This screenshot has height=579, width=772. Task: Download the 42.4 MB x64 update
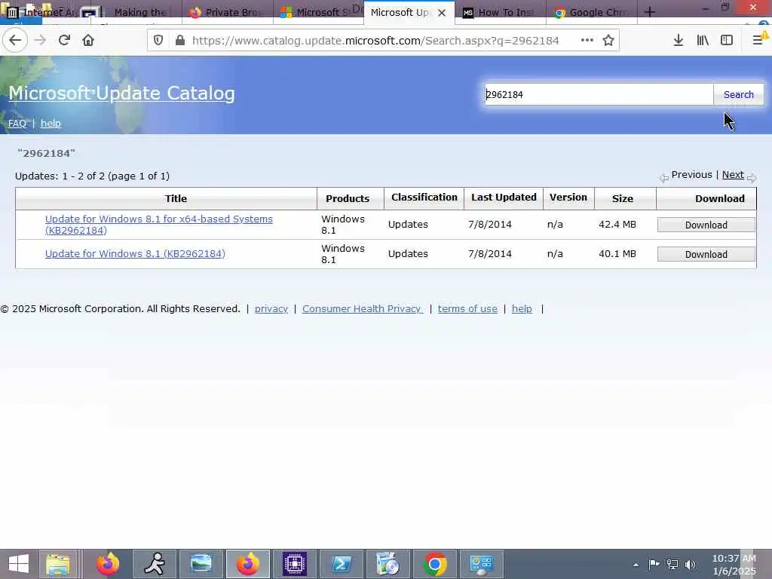(706, 225)
